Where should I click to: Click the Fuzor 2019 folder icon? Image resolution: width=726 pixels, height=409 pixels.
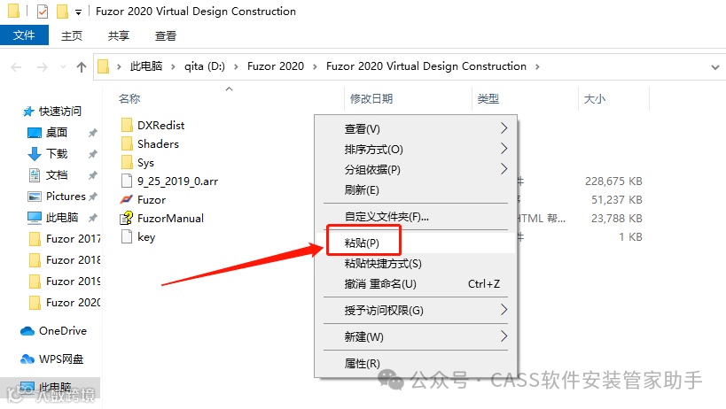35,282
